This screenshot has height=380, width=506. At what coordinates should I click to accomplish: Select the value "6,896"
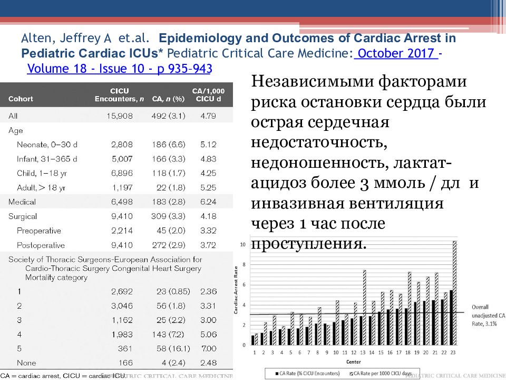tap(122, 173)
